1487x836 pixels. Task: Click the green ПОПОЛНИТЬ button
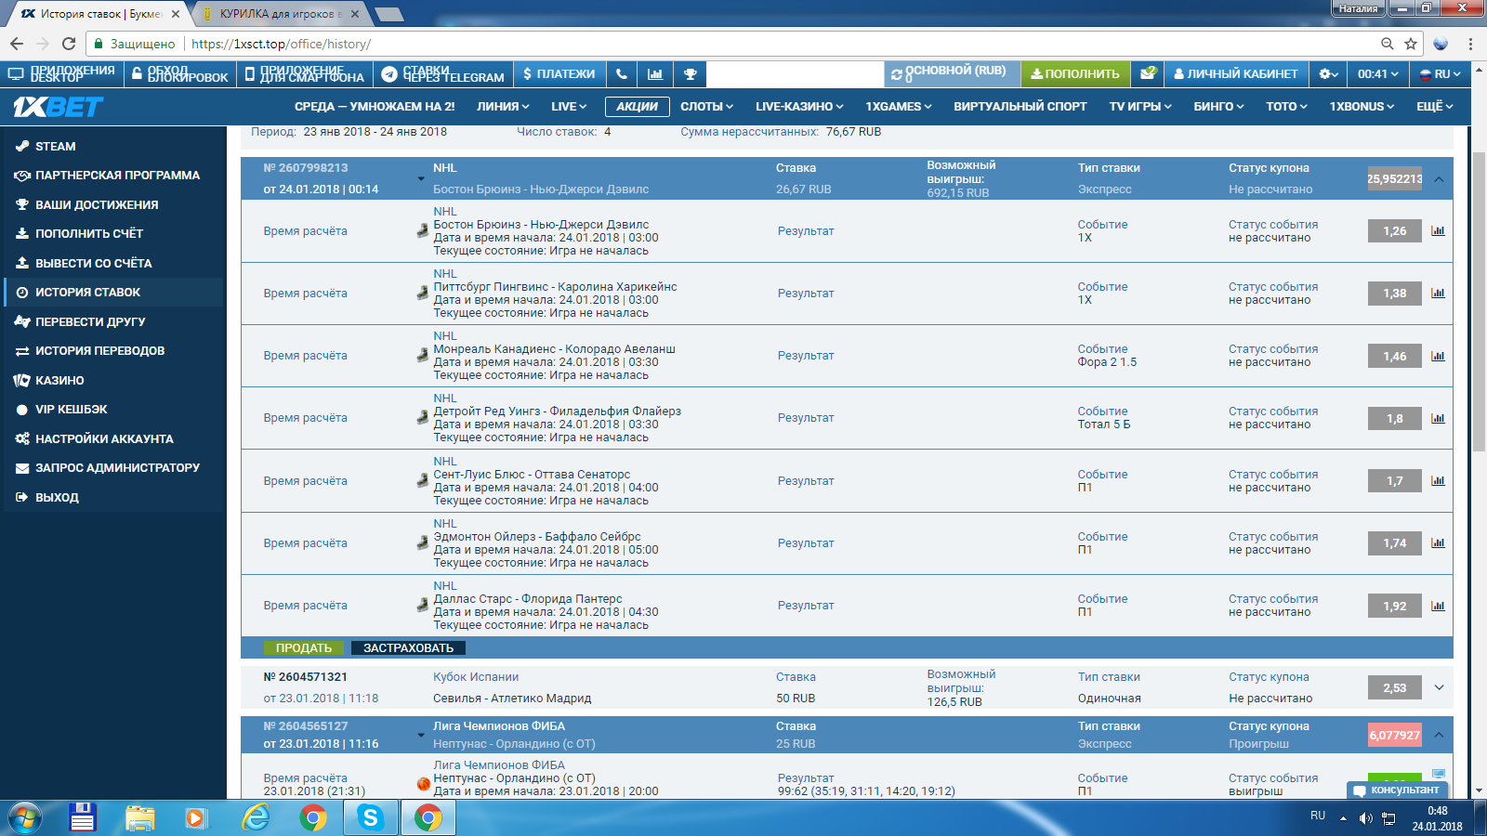point(1075,74)
